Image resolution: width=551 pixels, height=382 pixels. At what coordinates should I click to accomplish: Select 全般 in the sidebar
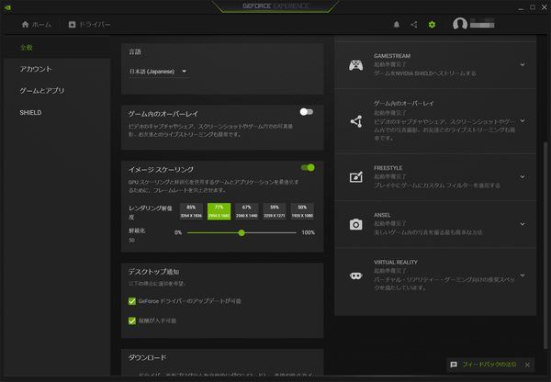57,48
